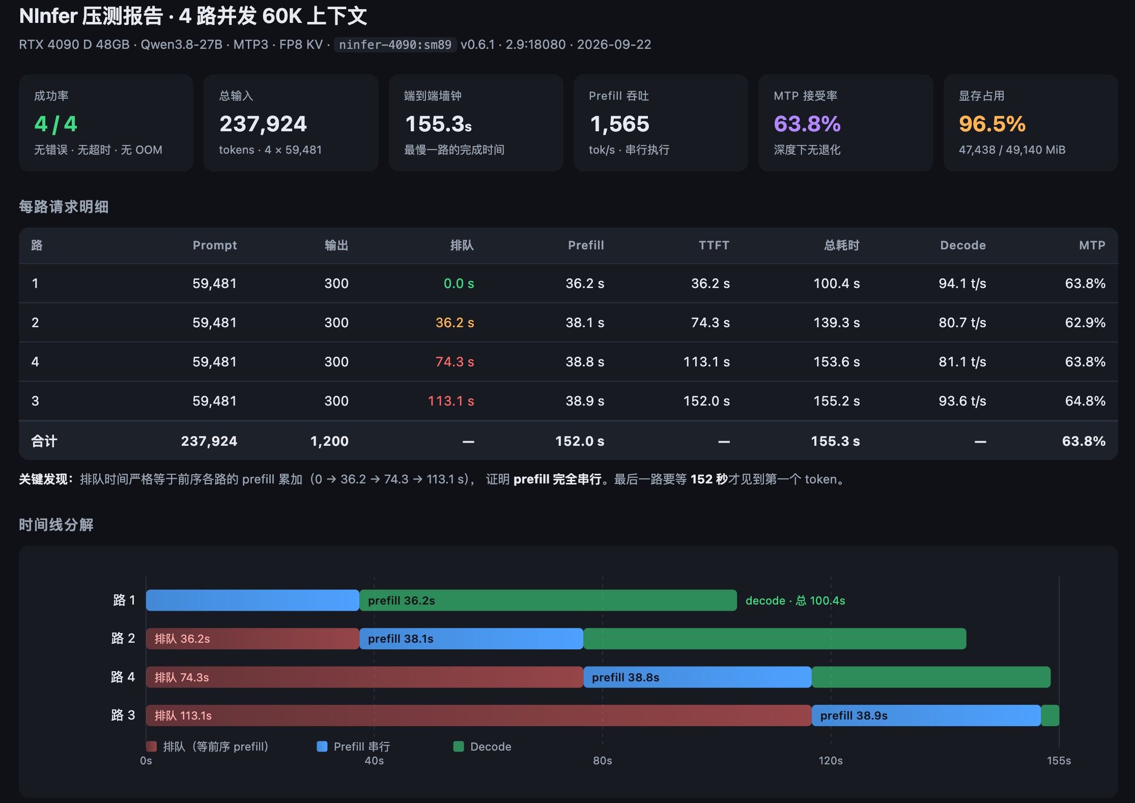This screenshot has width=1135, height=803.
Task: Click total time cell 139.3 s
Action: click(x=837, y=323)
